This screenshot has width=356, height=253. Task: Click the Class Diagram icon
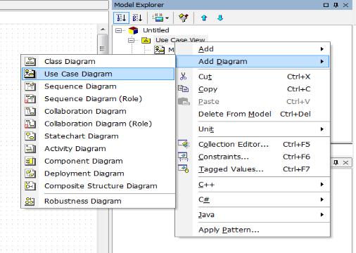[x=30, y=61]
